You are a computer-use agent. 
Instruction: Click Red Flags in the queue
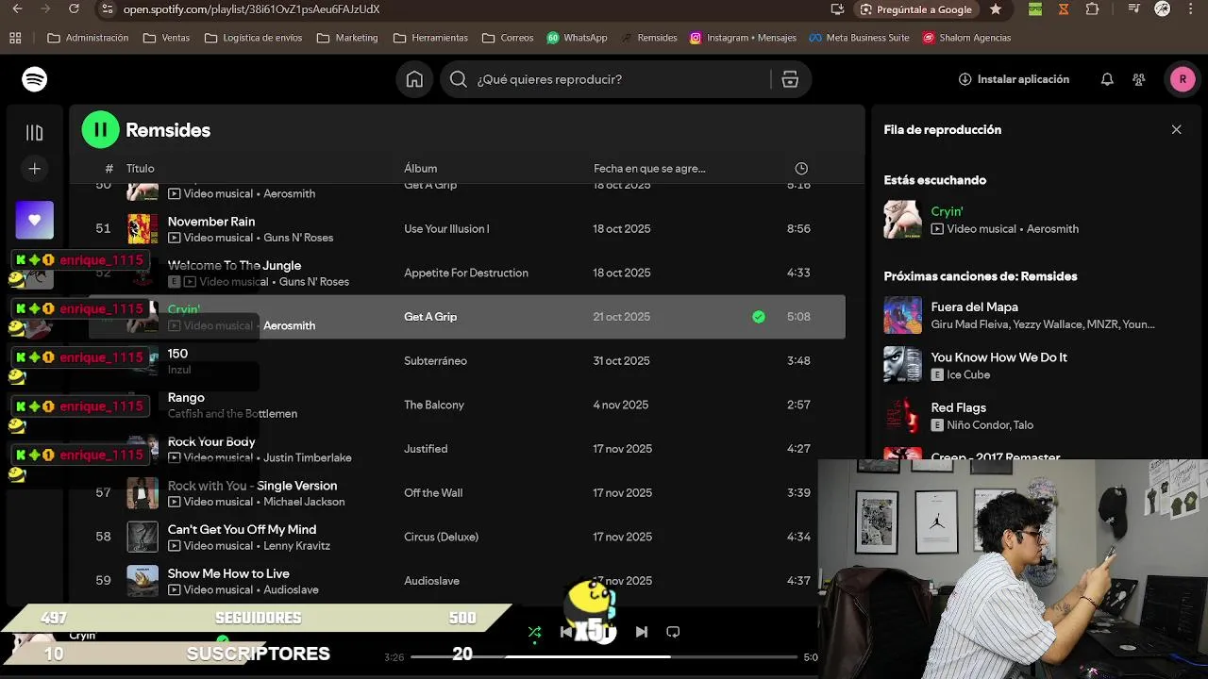[x=958, y=407]
